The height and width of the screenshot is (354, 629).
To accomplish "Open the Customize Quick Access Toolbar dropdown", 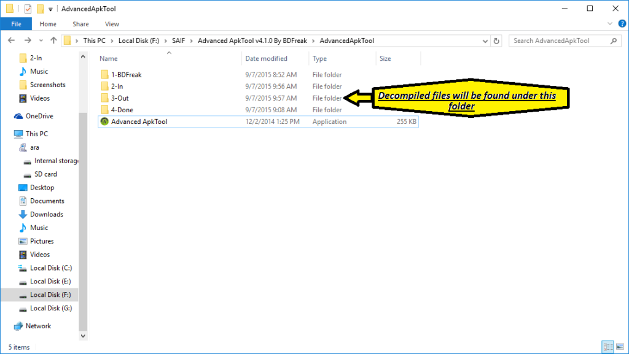I will click(50, 9).
